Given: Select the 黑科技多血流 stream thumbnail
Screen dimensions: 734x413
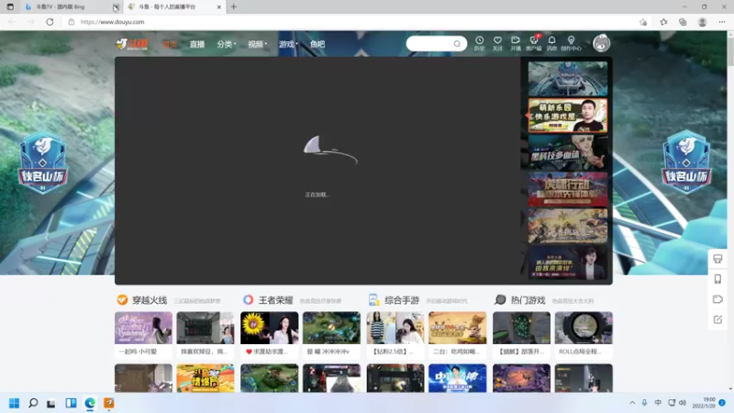Looking at the screenshot, I should 568,152.
